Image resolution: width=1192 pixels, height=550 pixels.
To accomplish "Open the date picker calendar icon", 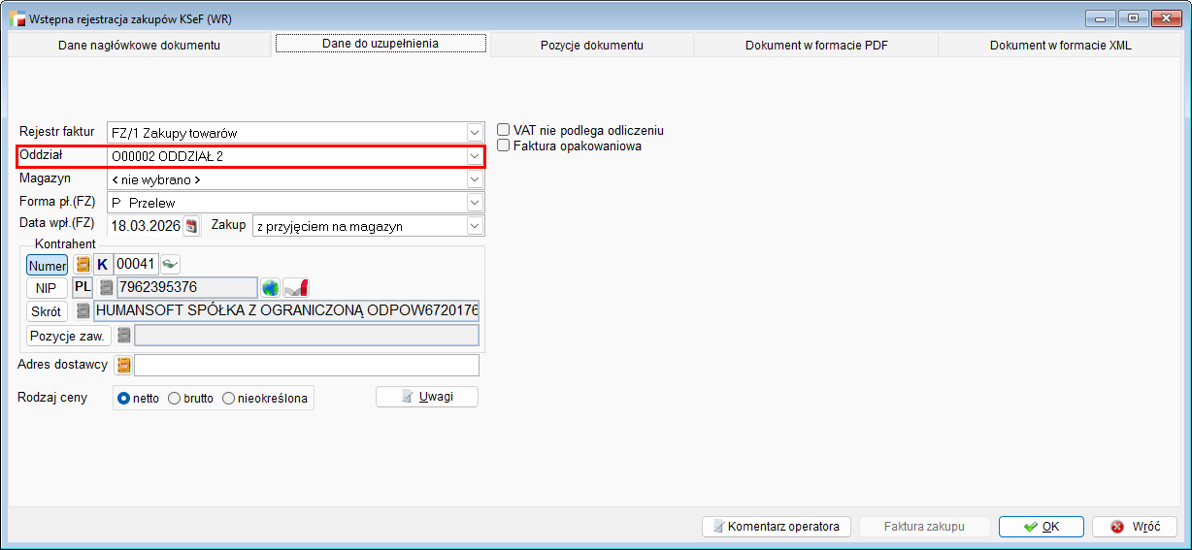I will tap(191, 226).
